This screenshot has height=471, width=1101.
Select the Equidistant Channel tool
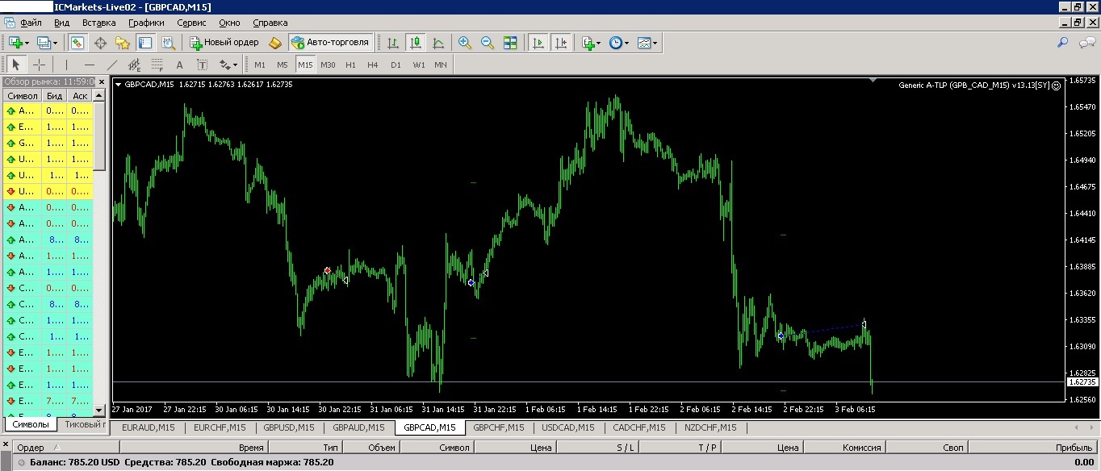pyautogui.click(x=134, y=65)
